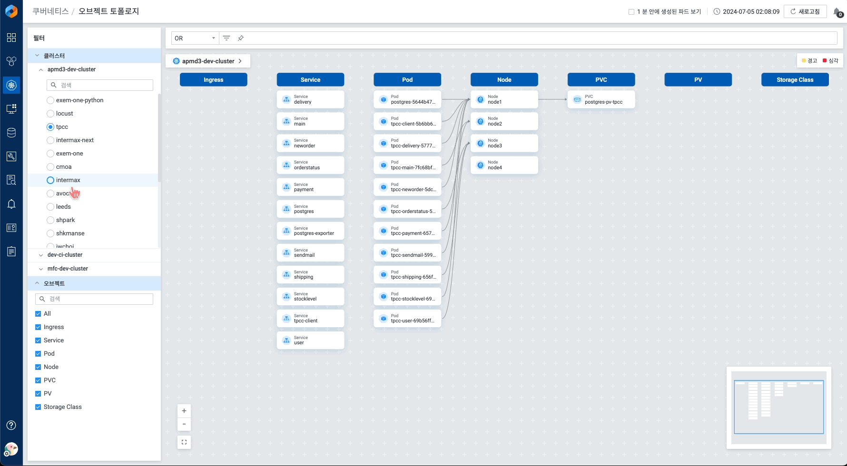This screenshot has width=847, height=466.
Task: Select the exem-one-python namespace radio
Action: coord(50,100)
